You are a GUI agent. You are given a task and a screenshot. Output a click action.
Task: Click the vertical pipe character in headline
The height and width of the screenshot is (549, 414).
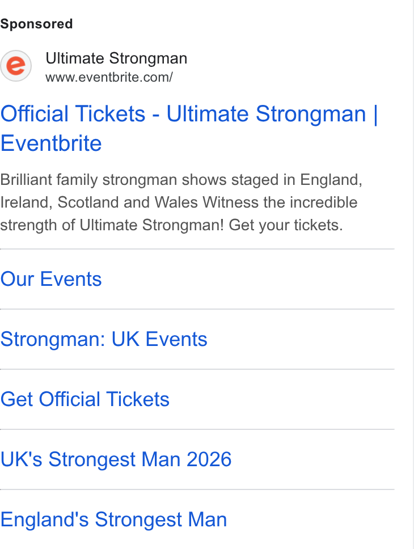coord(375,114)
